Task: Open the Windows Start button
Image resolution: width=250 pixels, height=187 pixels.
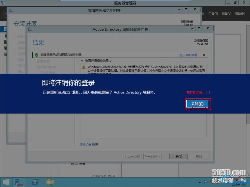Action: [x=6, y=182]
